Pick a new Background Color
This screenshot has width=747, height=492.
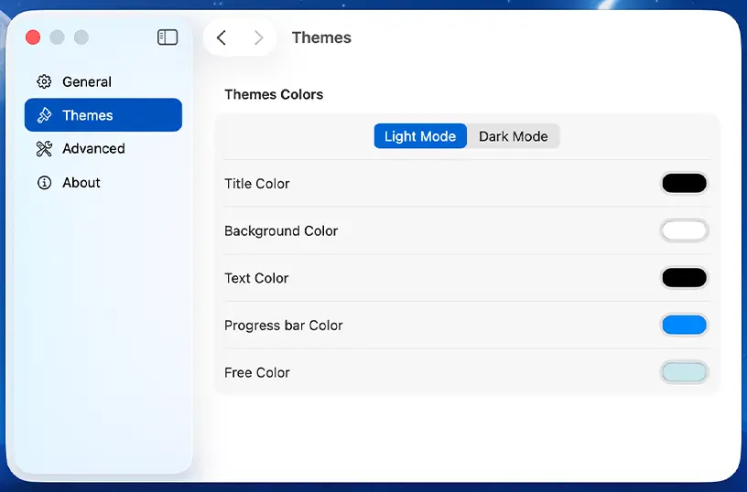[x=684, y=230]
